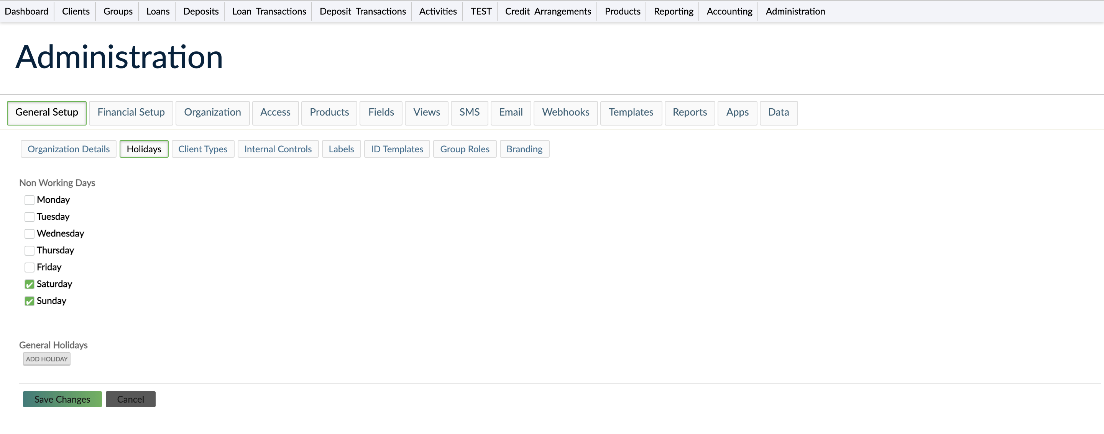Go to the Internal Controls subtab

(x=278, y=149)
